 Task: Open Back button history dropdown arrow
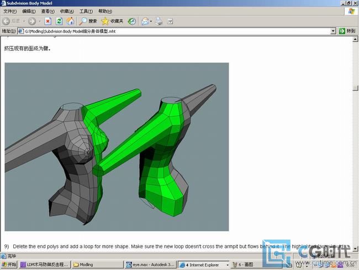(24, 22)
